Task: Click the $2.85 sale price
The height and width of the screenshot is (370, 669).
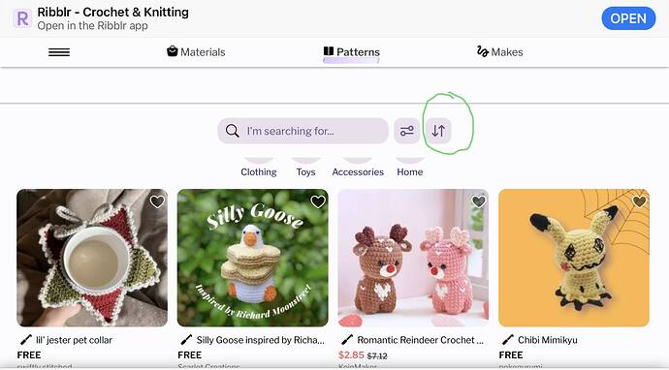Action: point(351,355)
